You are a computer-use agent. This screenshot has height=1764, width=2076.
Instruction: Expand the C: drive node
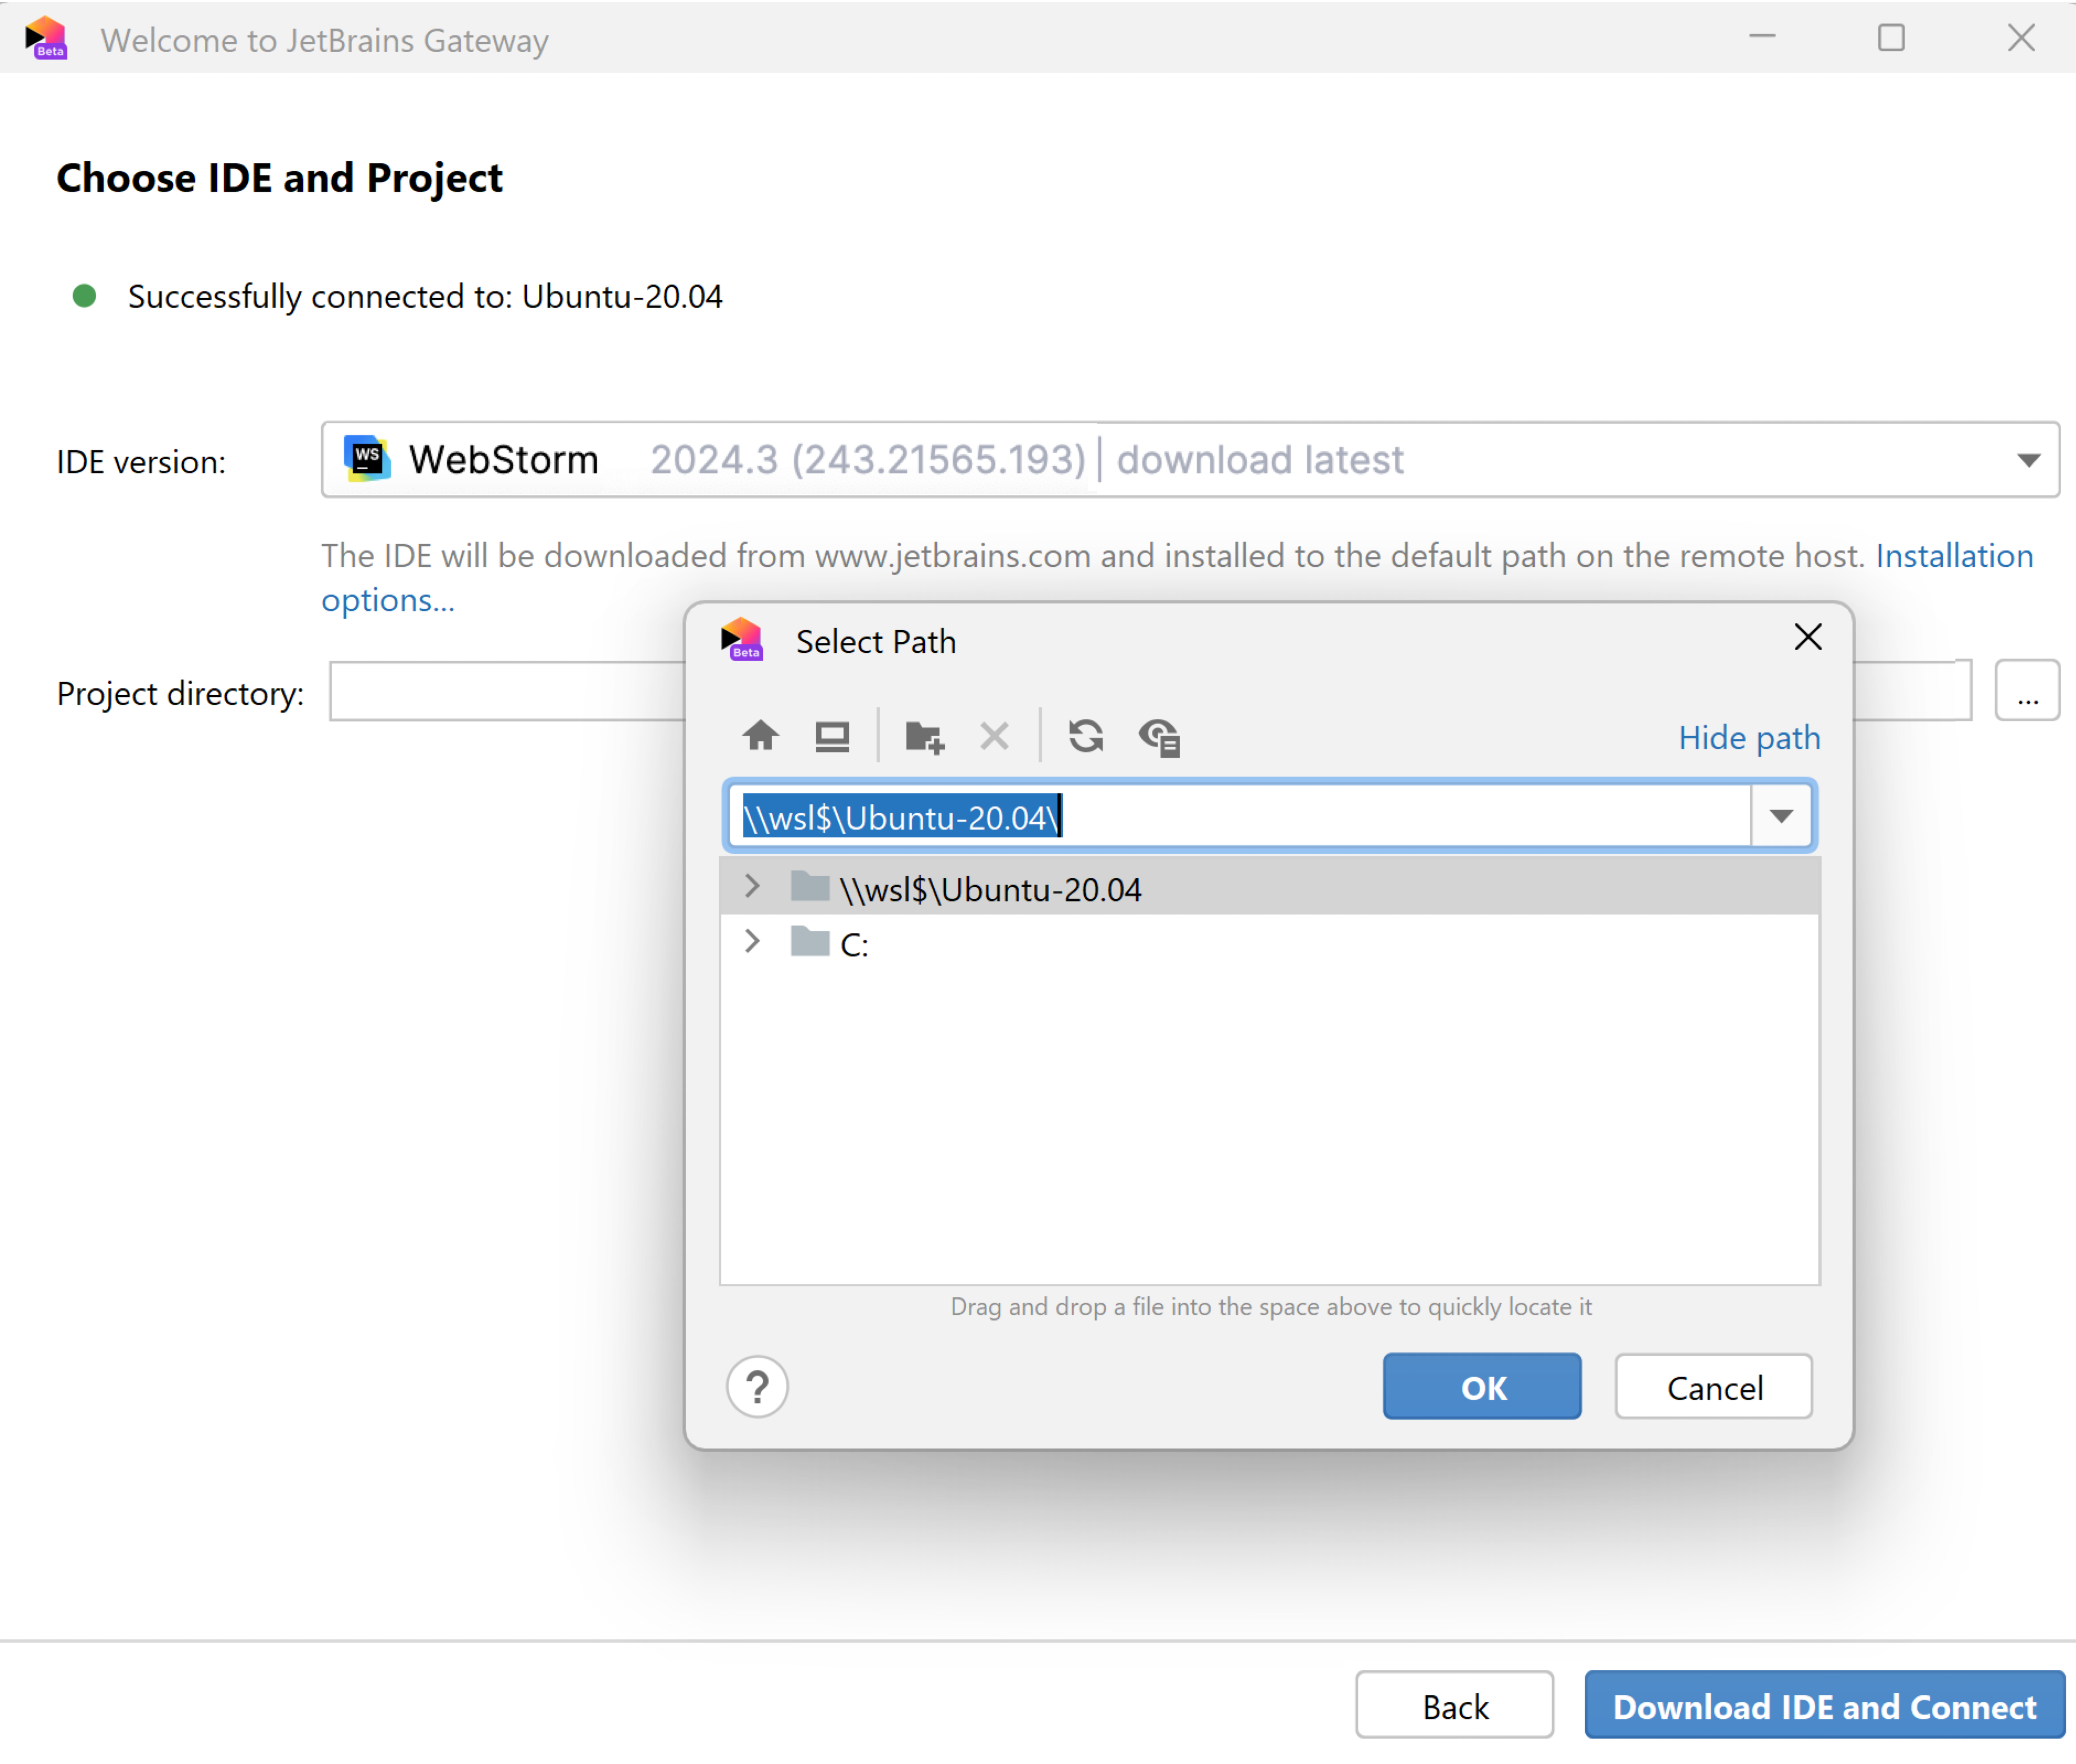tap(752, 941)
